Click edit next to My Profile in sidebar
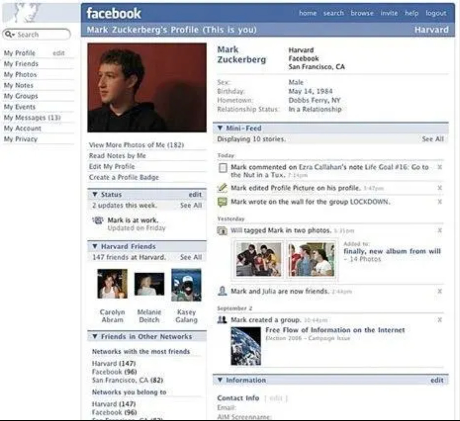The image size is (460, 421). [x=59, y=53]
